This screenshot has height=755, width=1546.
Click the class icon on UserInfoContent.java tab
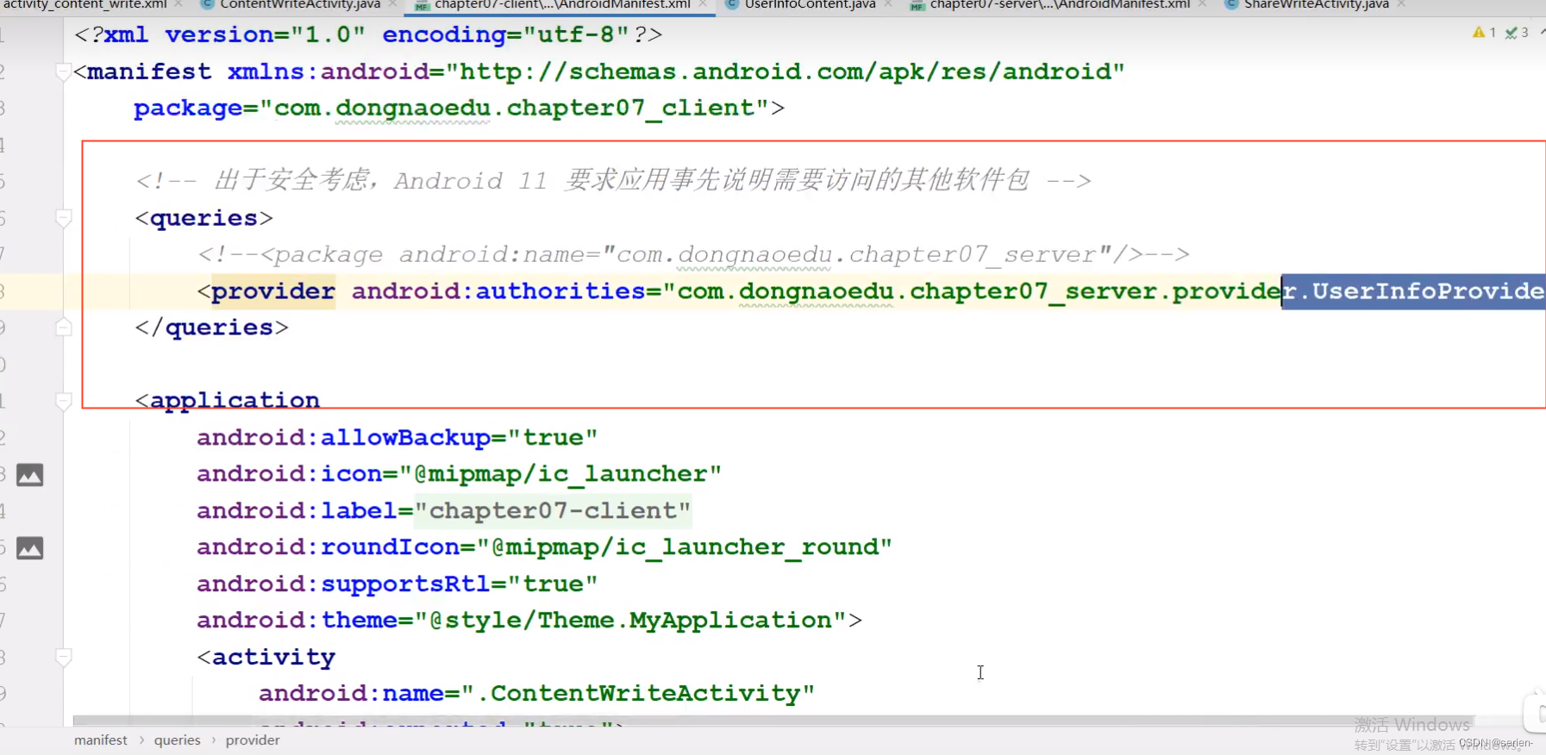click(x=731, y=4)
